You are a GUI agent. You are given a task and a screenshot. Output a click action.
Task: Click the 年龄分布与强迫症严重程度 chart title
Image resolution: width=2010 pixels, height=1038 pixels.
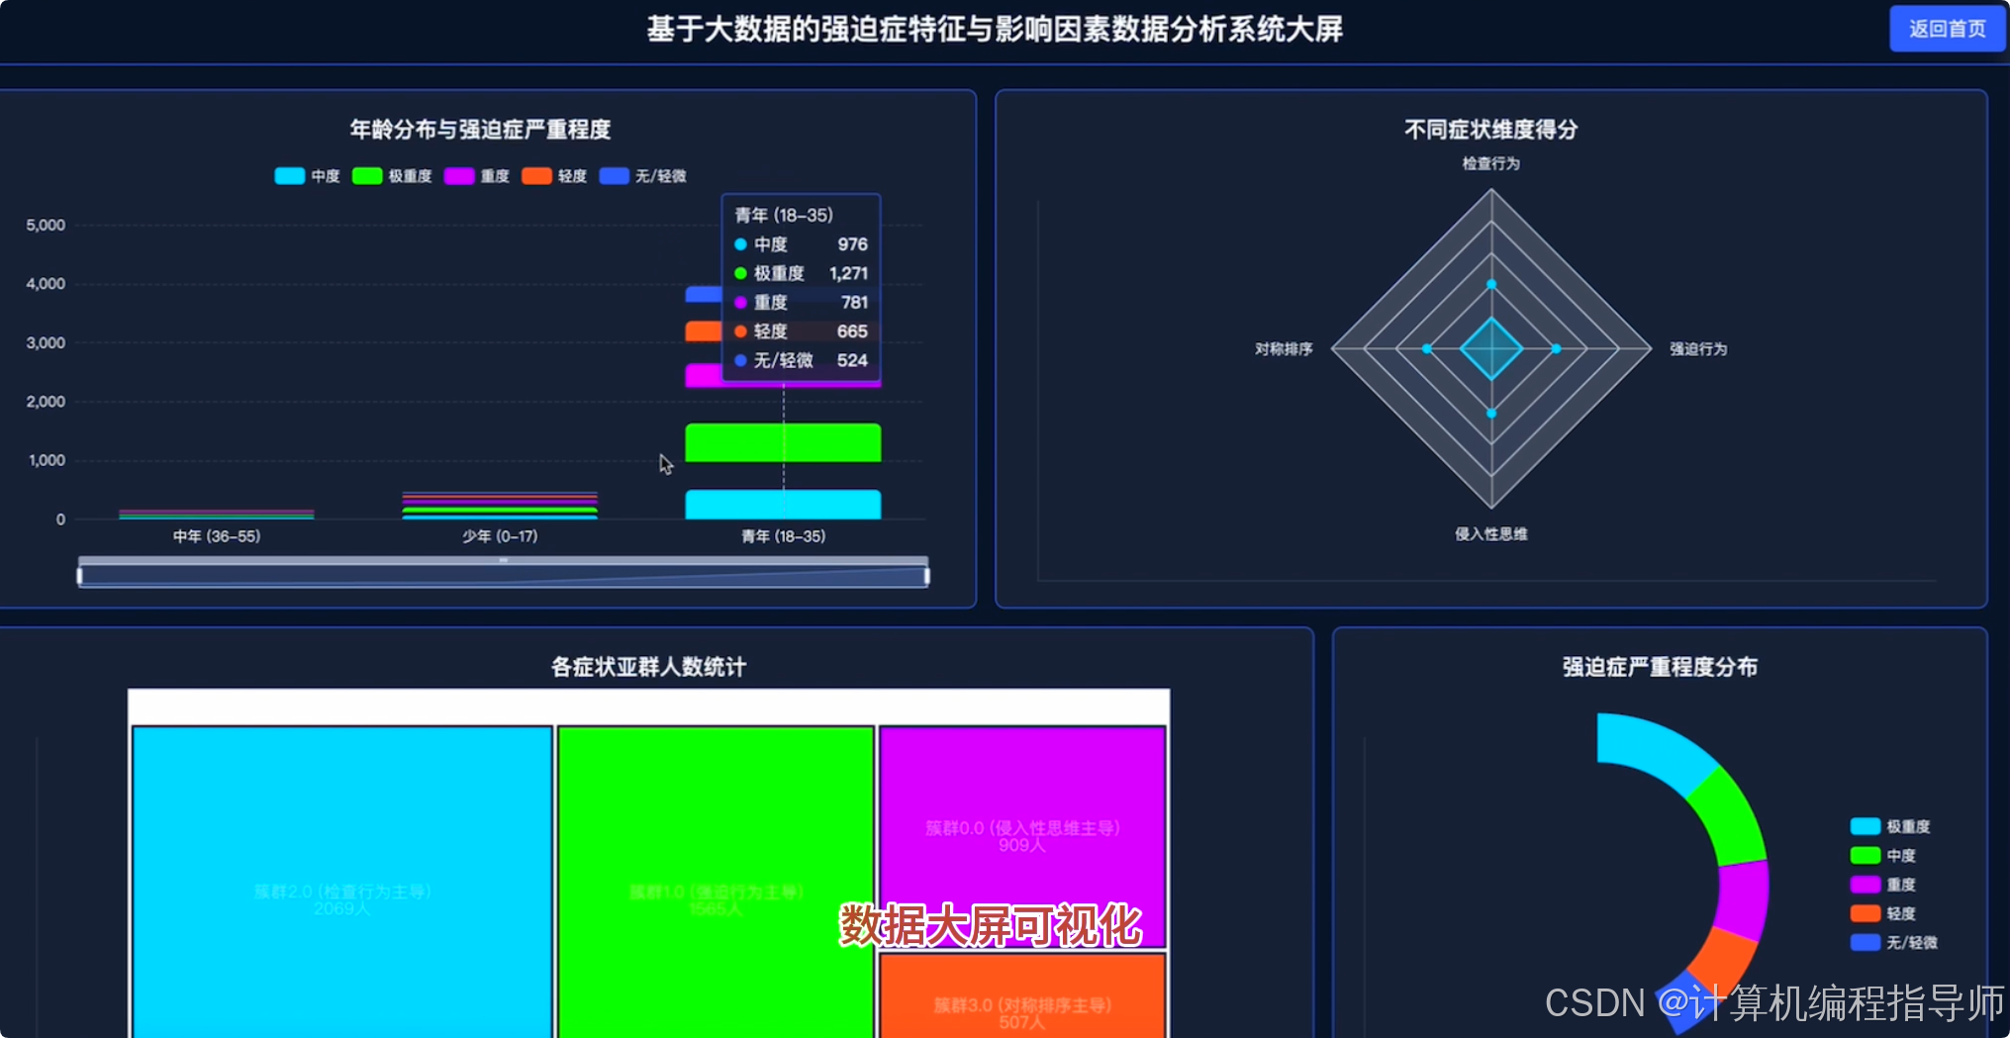[x=480, y=130]
